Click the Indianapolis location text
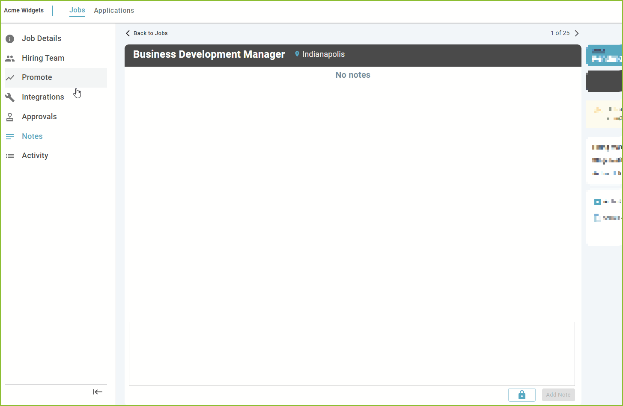The height and width of the screenshot is (406, 623). [x=324, y=54]
